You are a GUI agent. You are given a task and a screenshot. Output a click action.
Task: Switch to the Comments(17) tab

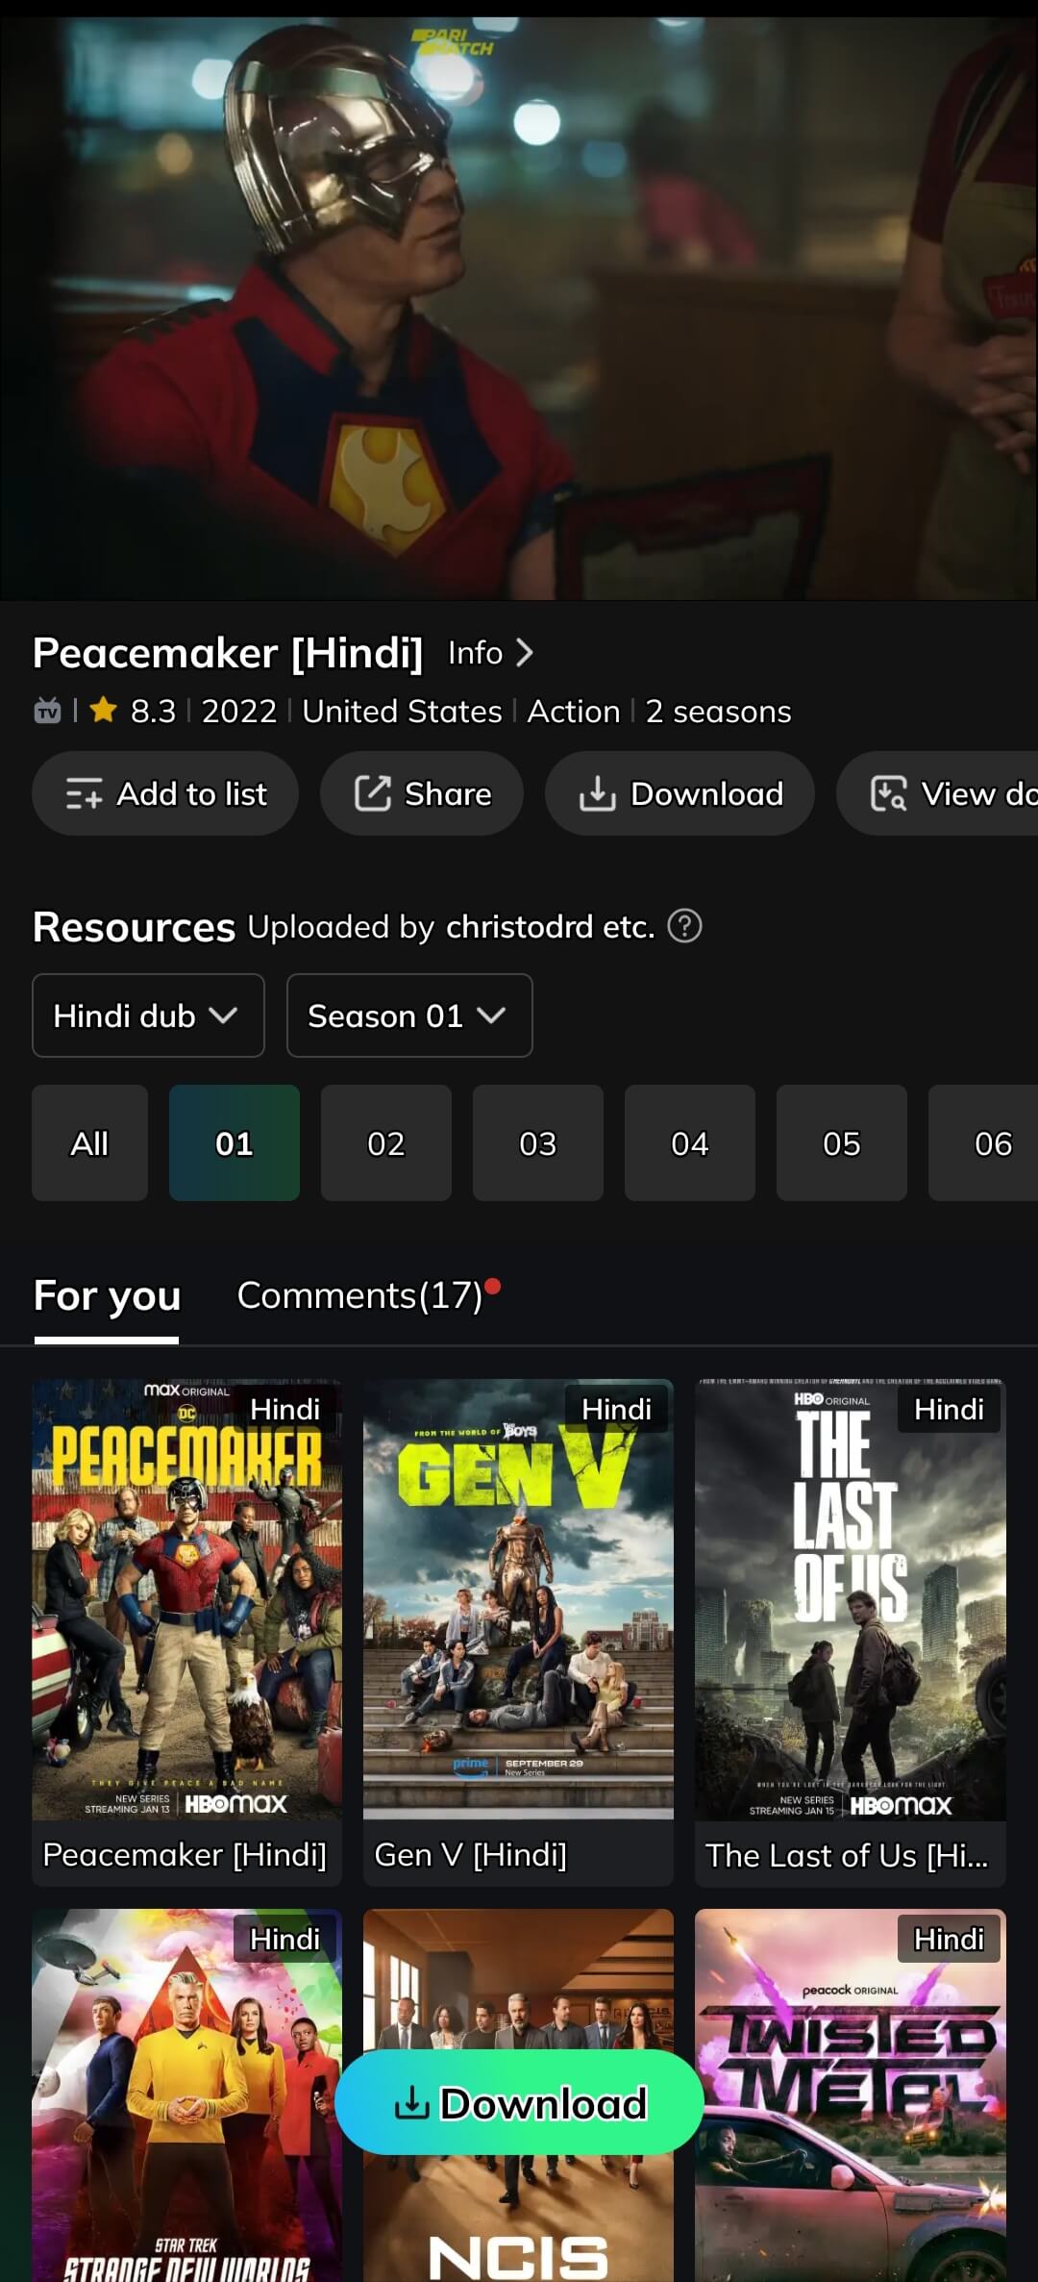click(x=360, y=1295)
